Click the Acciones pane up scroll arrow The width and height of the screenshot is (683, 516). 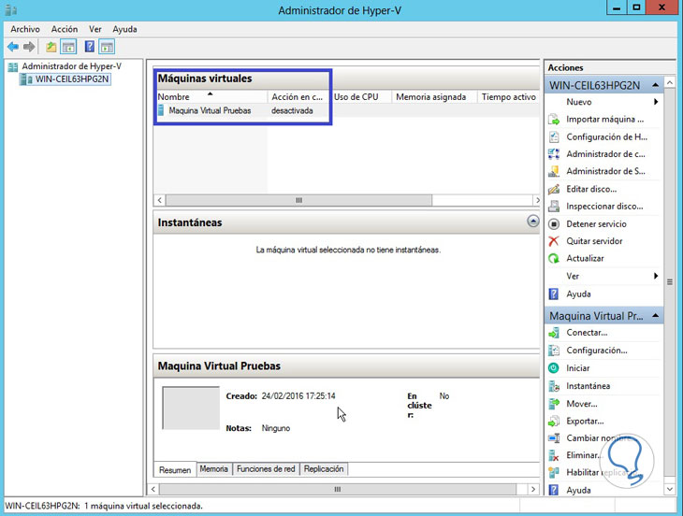point(670,82)
